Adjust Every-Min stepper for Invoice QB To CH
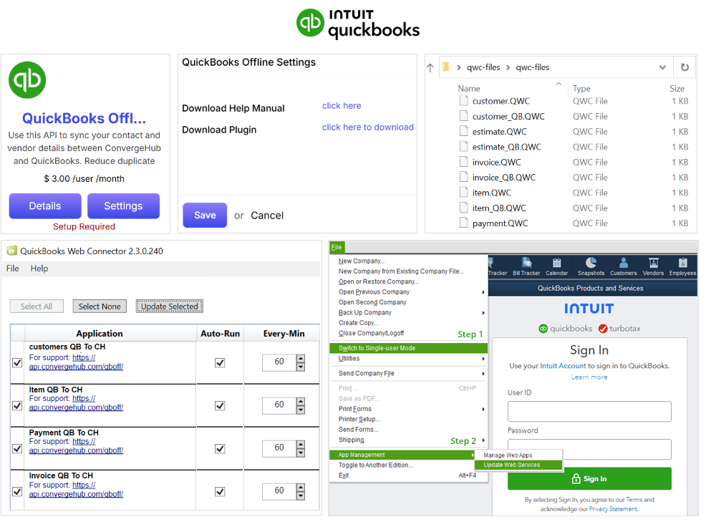This screenshot has width=716, height=522. pyautogui.click(x=301, y=491)
